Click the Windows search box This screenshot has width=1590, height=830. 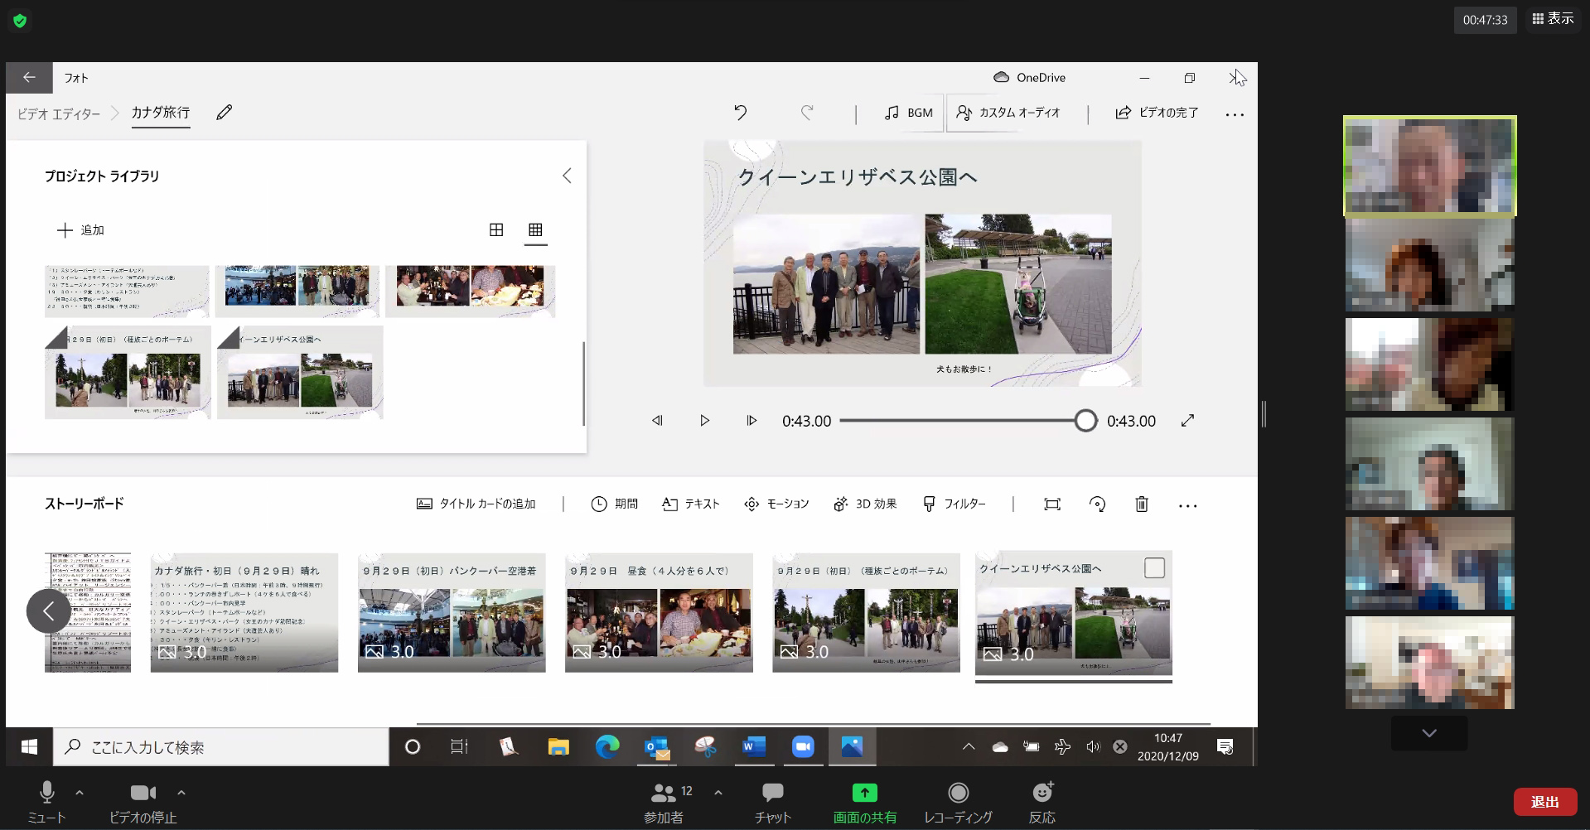[x=221, y=747]
